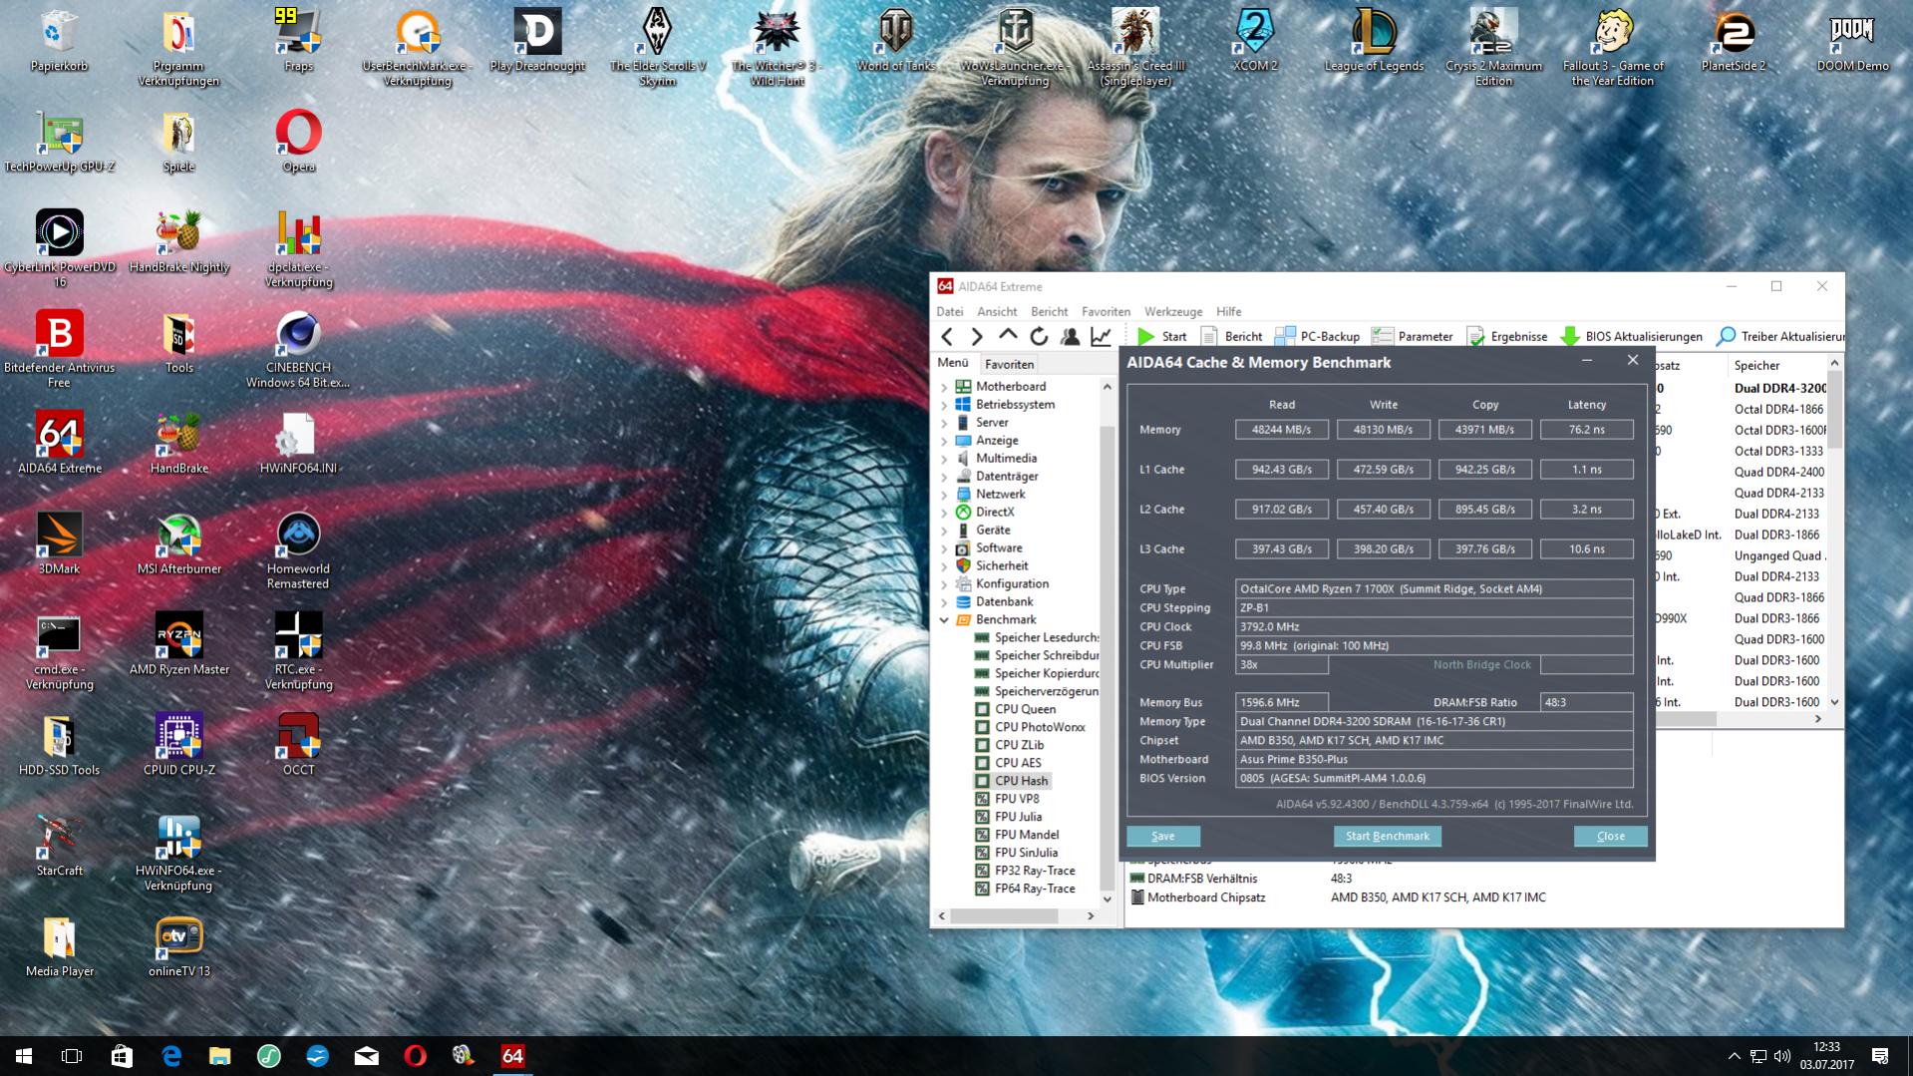Click the Start Benchmark button
The image size is (1913, 1076).
click(x=1387, y=837)
